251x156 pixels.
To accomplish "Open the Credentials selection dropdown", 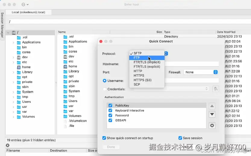I will [x=171, y=89].
